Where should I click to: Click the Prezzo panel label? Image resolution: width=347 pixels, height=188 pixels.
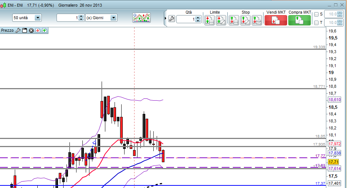tap(7, 31)
